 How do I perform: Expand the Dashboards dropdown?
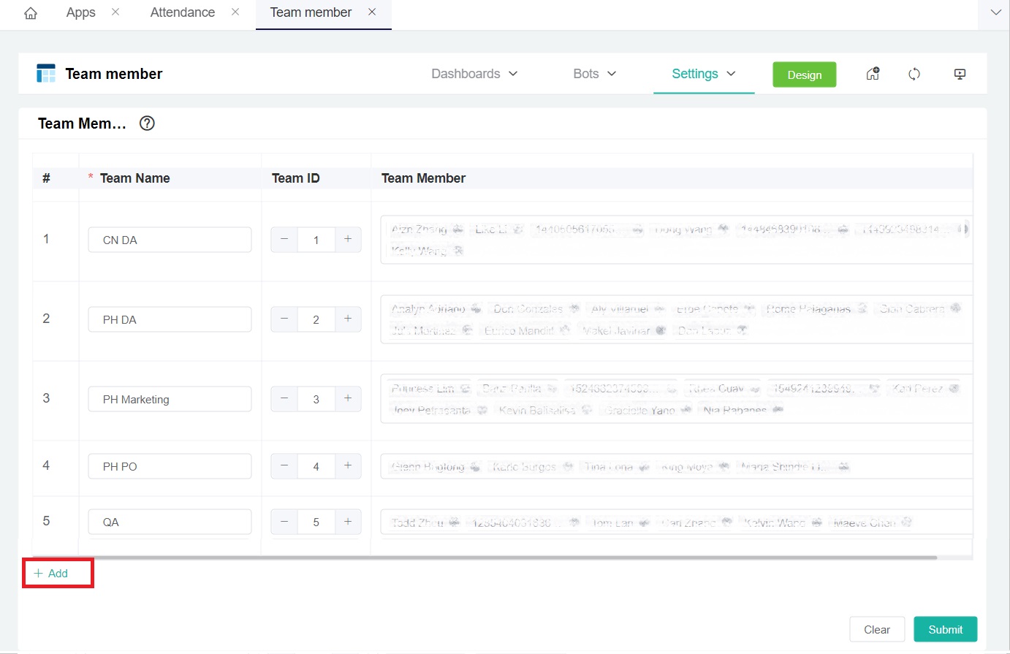coord(474,74)
